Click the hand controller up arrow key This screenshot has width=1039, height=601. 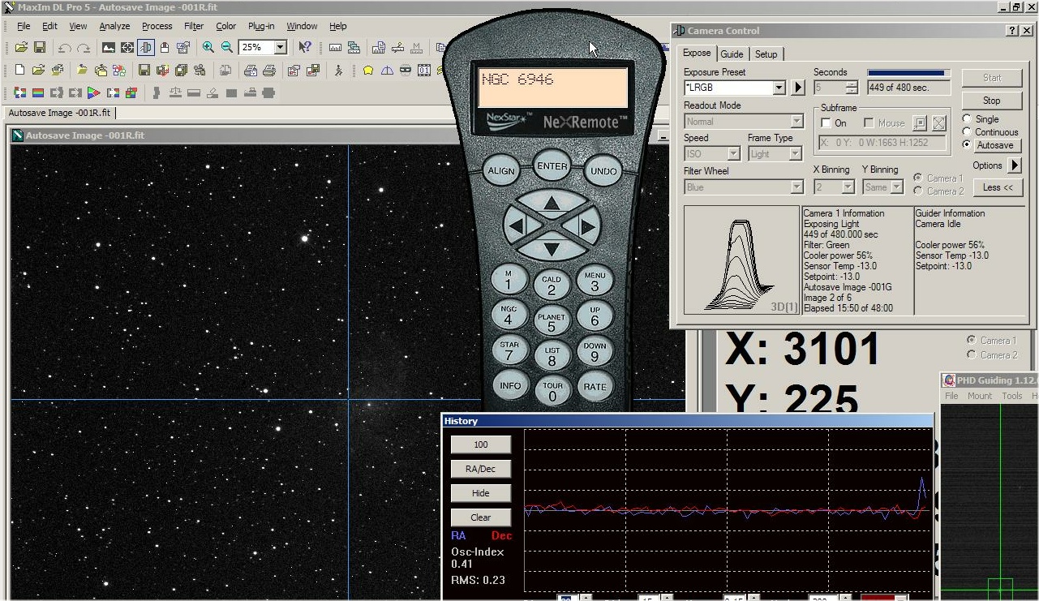tap(552, 203)
